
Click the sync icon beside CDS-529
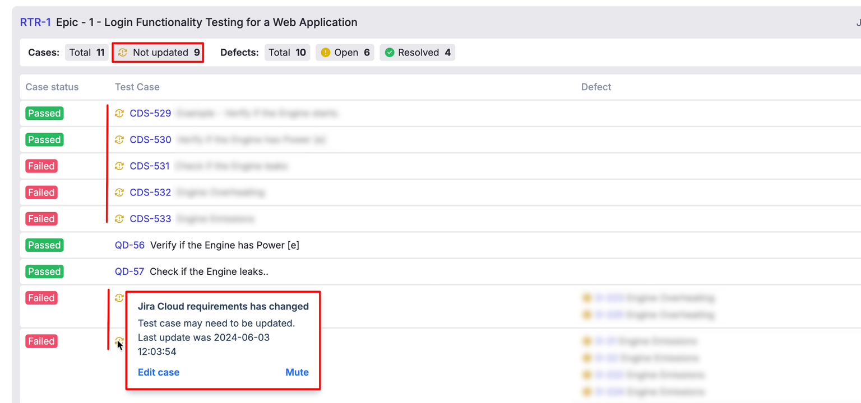tap(119, 114)
